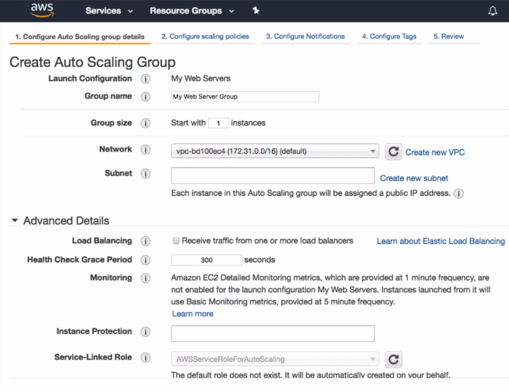509x392 pixels.
Task: Open the Resource Groups menu
Action: 192,11
